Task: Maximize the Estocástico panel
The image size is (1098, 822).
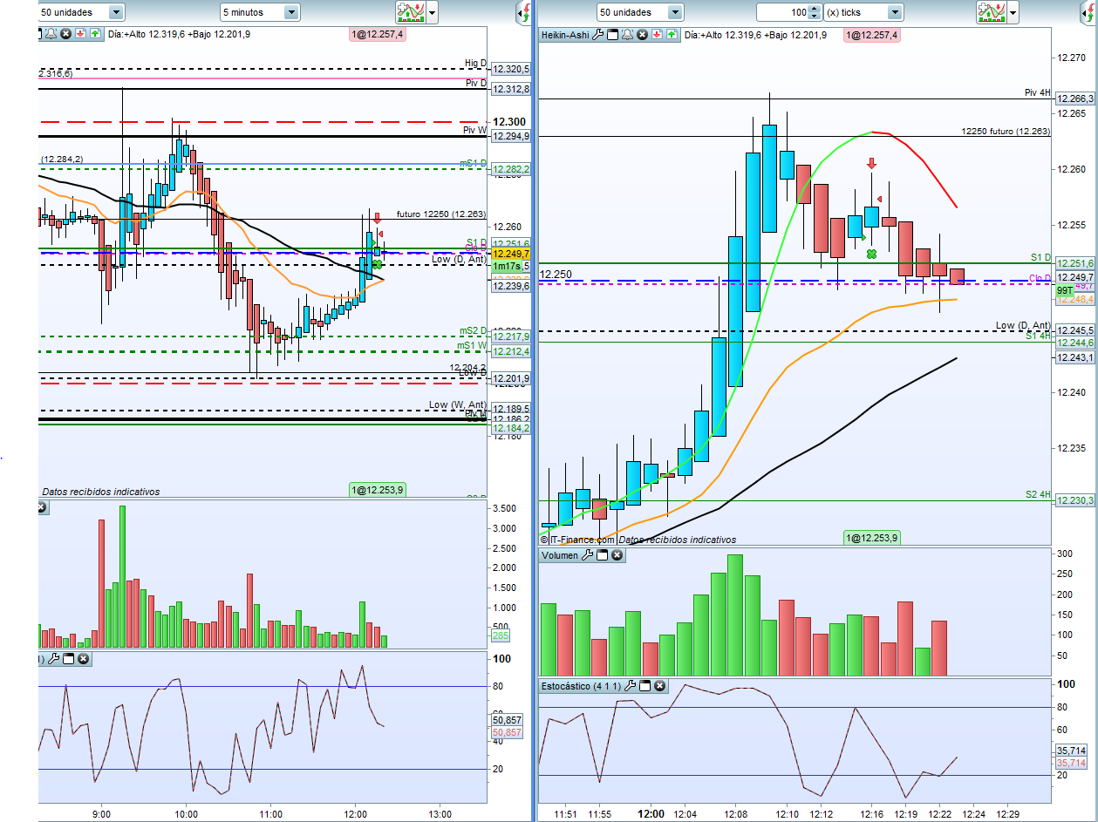Action: point(645,686)
